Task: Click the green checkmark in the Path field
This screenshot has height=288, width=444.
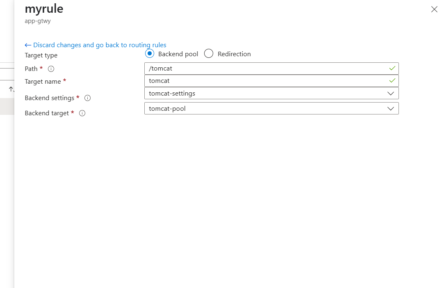Action: click(x=392, y=68)
